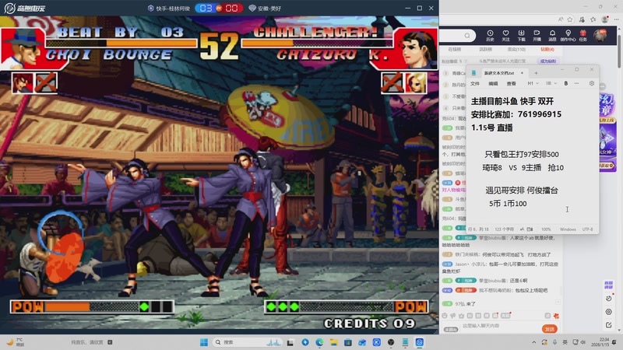Open the Creator Center icon
Image resolution: width=623 pixels, height=350 pixels.
pyautogui.click(x=568, y=35)
